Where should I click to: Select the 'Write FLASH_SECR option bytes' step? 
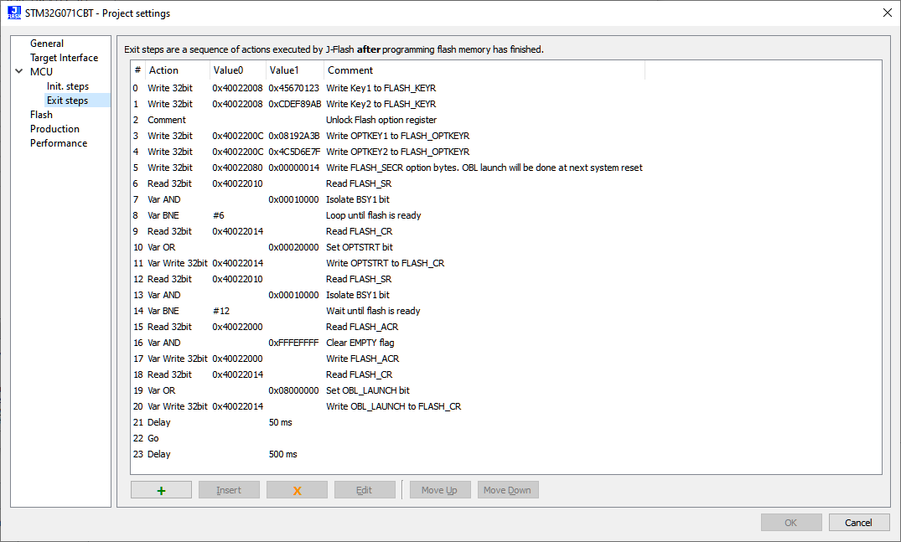click(x=388, y=168)
